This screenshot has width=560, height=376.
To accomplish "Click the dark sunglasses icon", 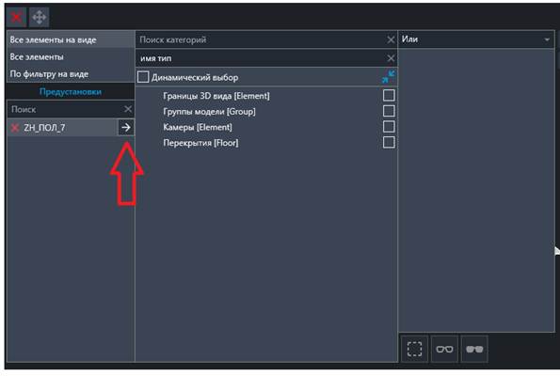I will [x=474, y=349].
